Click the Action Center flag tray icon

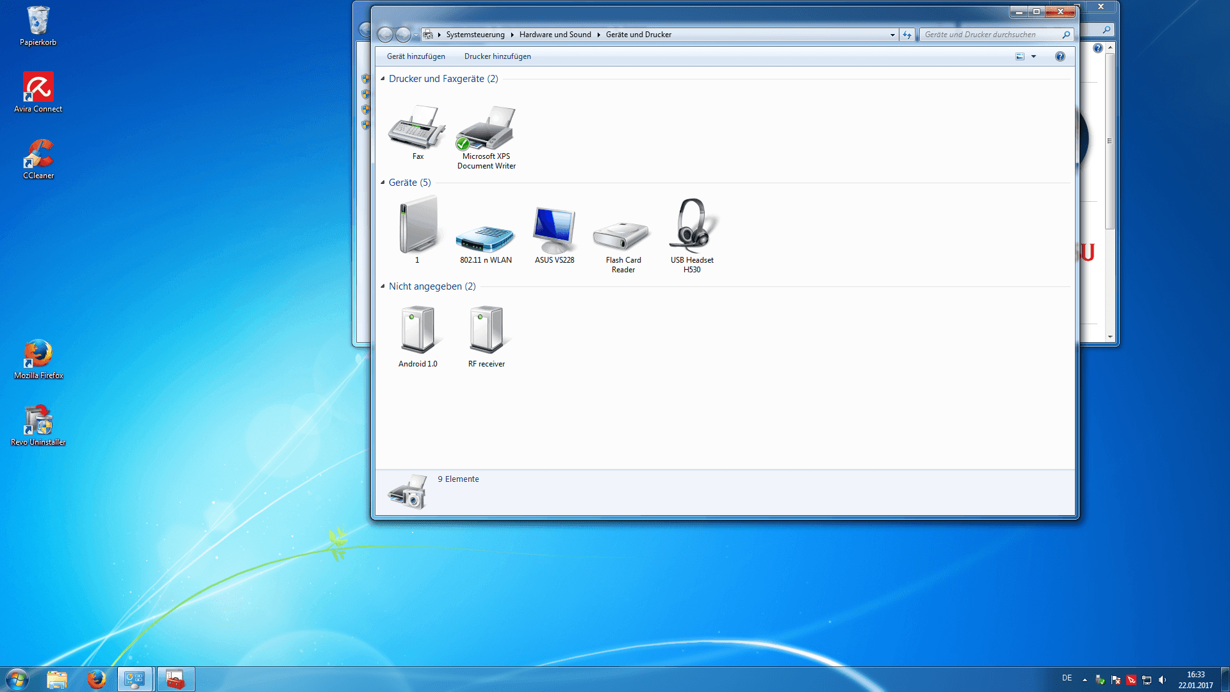(x=1116, y=680)
